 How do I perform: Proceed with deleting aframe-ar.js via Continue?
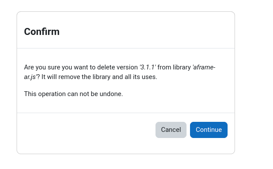point(209,130)
